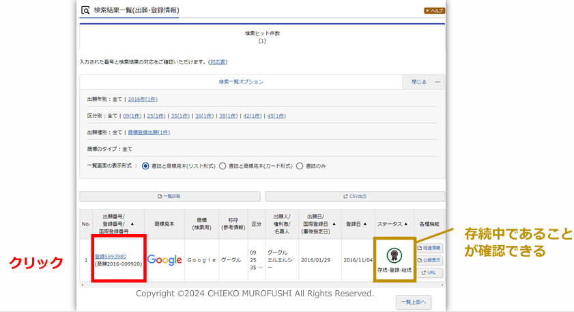Export results with the CSV出力 button
574x312 pixels.
pyautogui.click(x=354, y=196)
